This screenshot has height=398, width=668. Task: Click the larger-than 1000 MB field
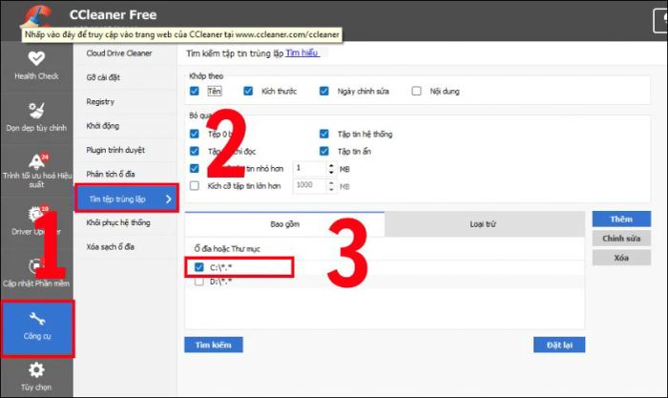point(310,186)
